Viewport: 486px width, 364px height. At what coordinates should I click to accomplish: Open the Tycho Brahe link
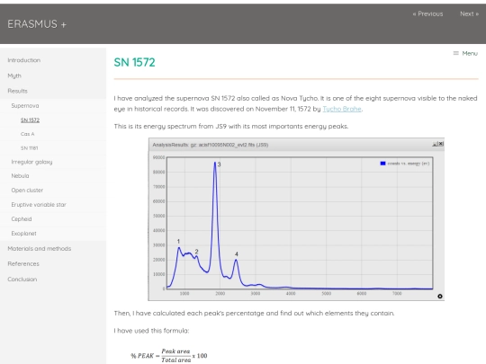[342, 109]
